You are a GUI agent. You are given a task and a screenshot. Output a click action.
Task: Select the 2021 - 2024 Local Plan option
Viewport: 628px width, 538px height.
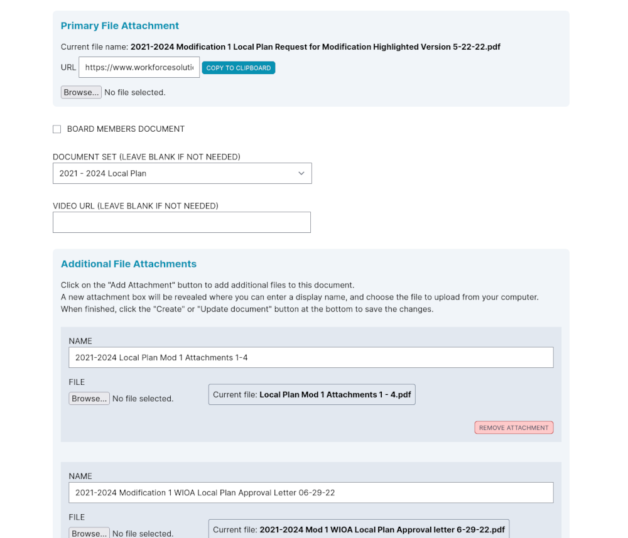[102, 173]
